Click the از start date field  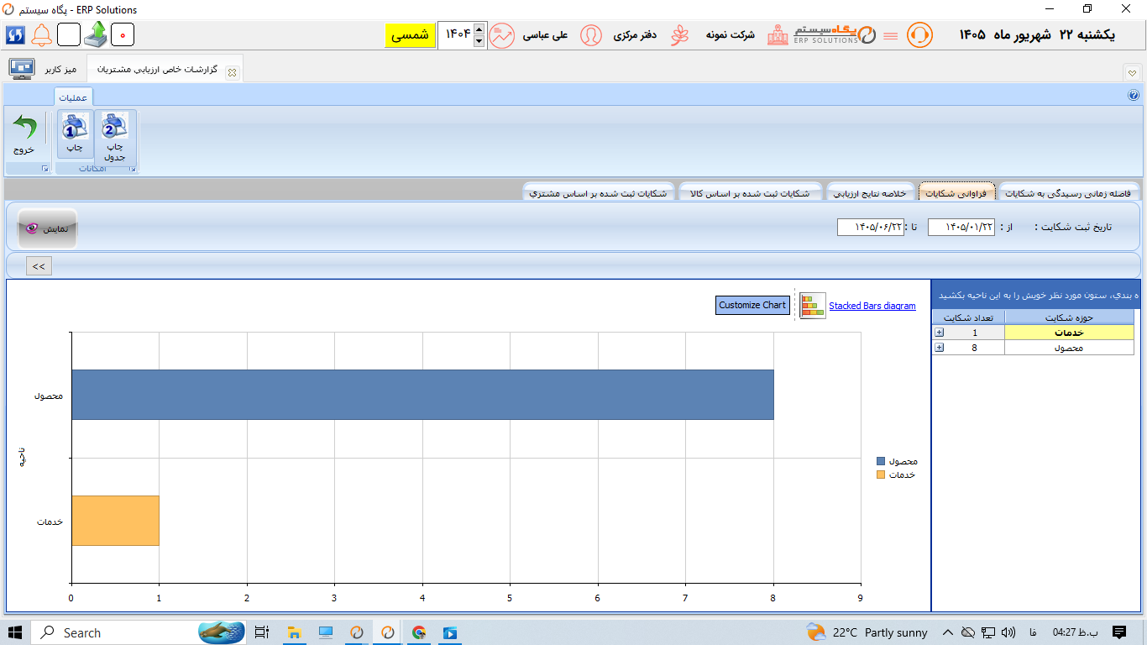pos(961,227)
